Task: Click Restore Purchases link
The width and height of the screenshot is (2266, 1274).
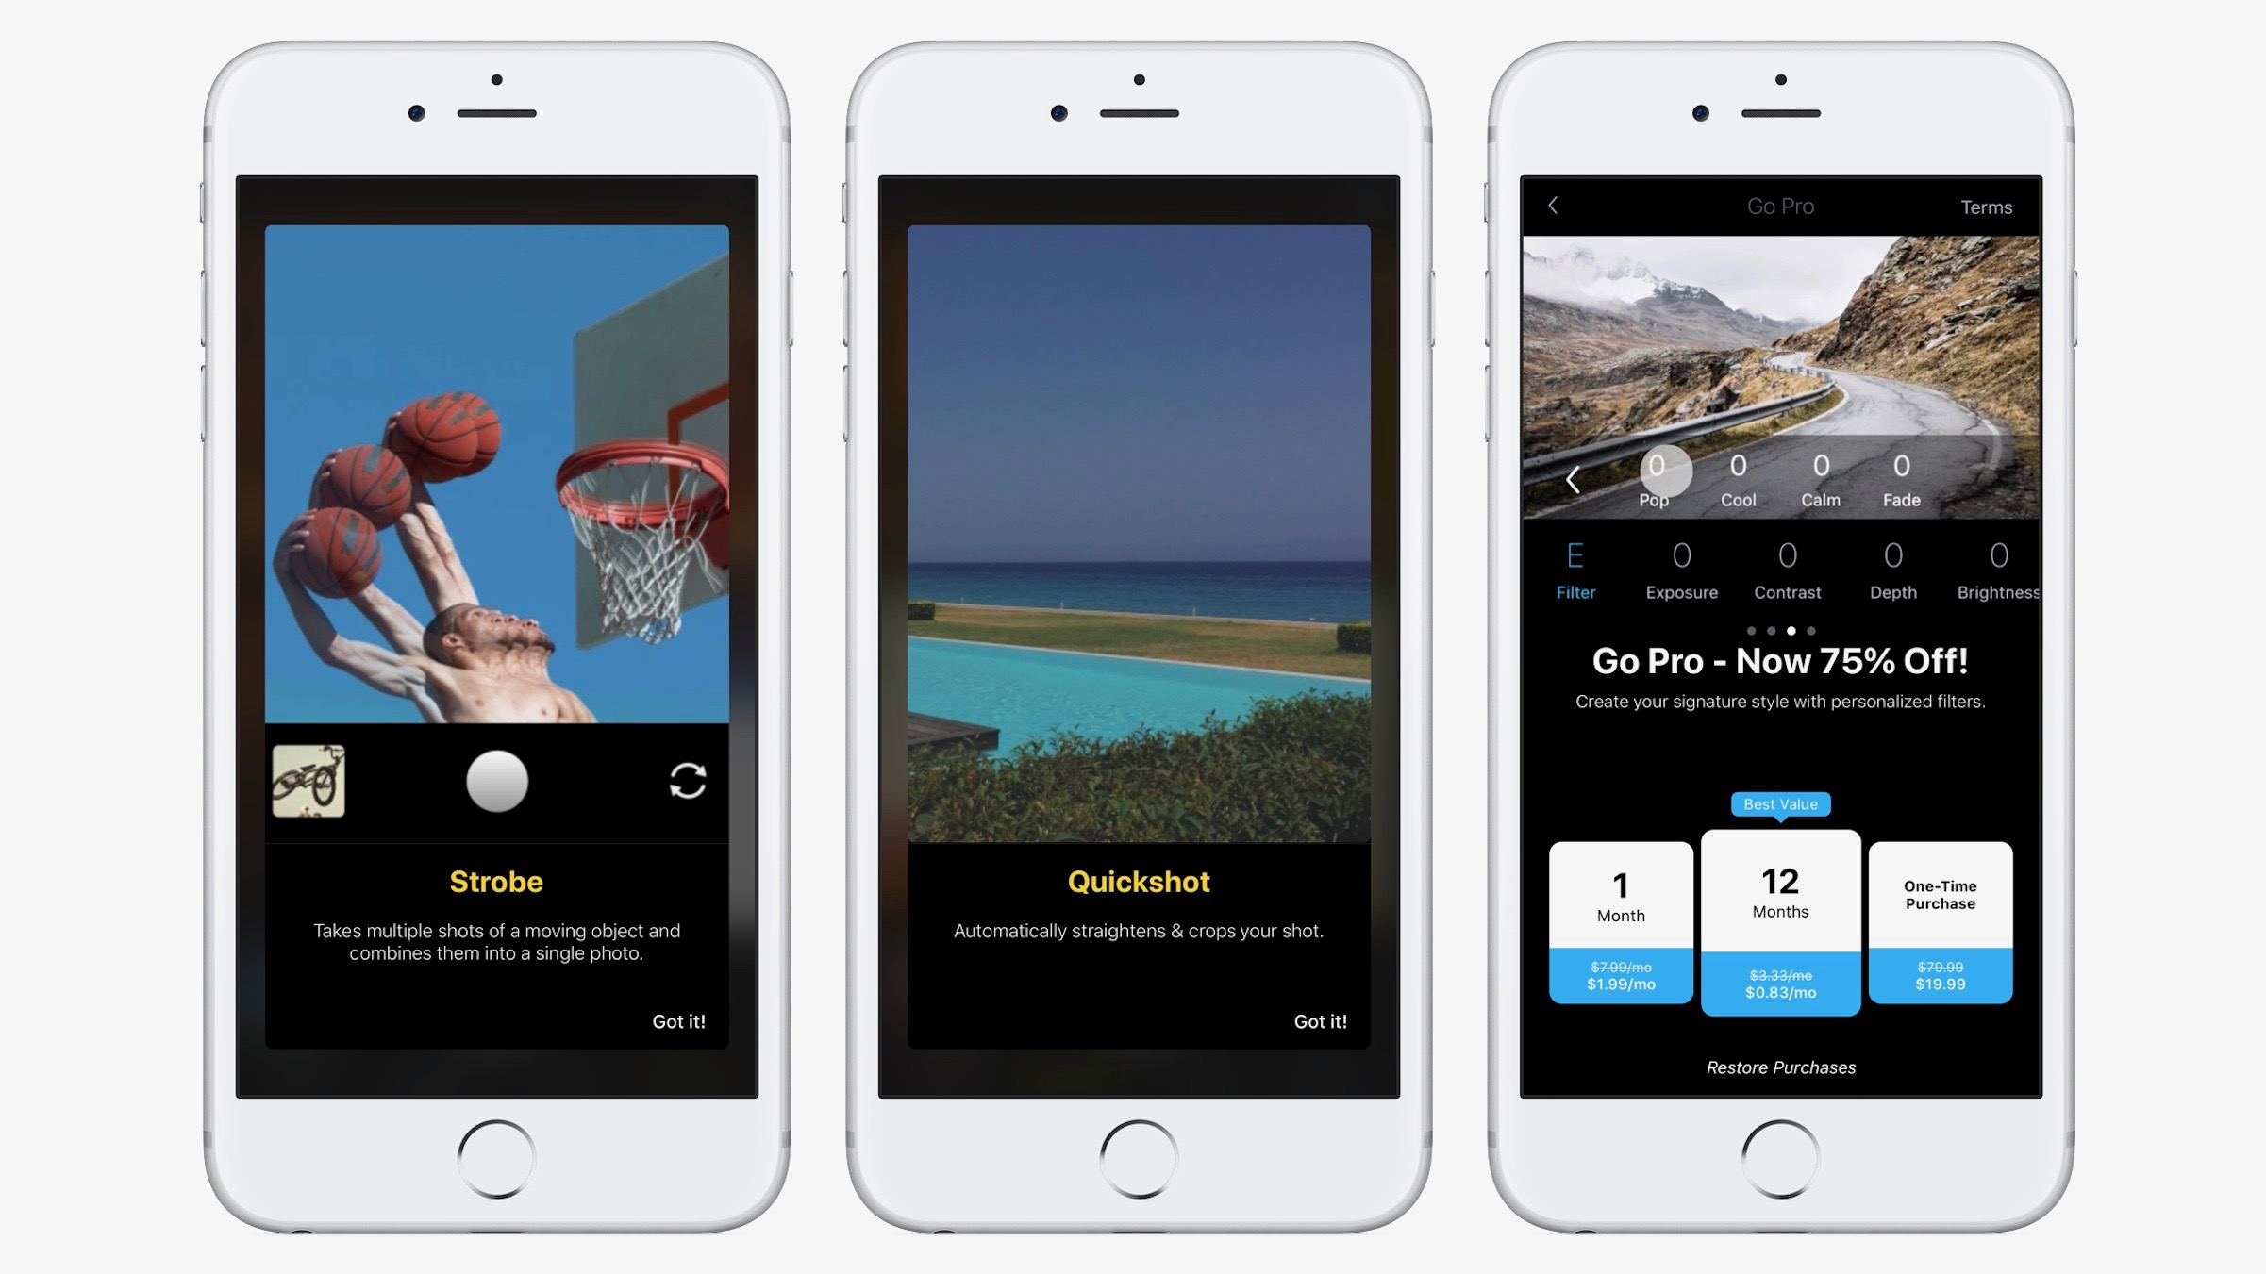Action: coord(1779,1066)
